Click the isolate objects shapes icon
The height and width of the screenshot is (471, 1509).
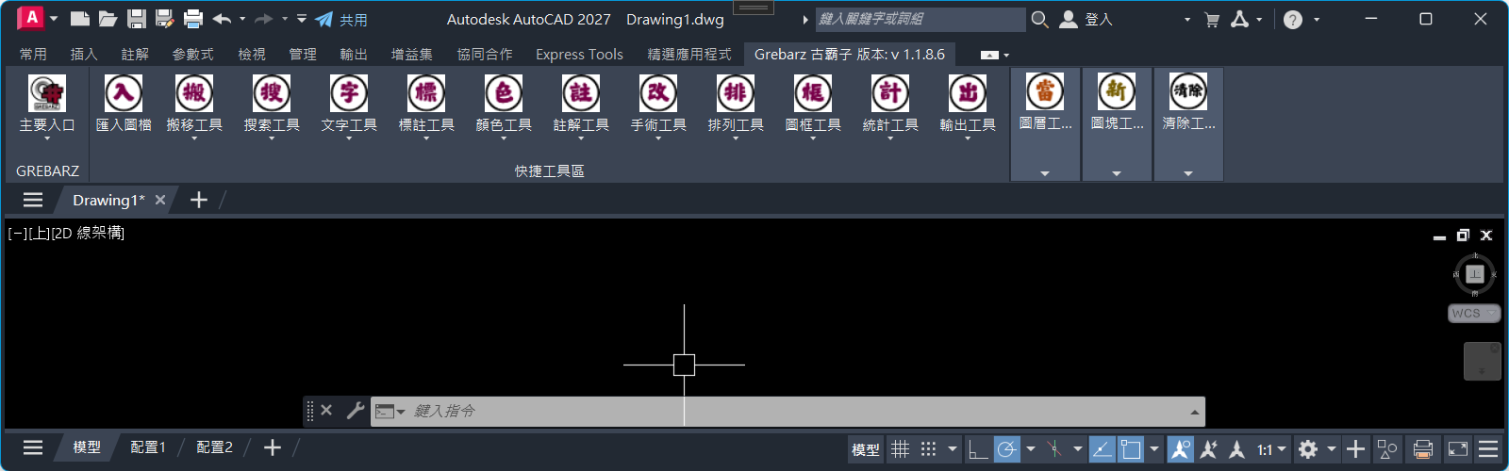(1387, 449)
